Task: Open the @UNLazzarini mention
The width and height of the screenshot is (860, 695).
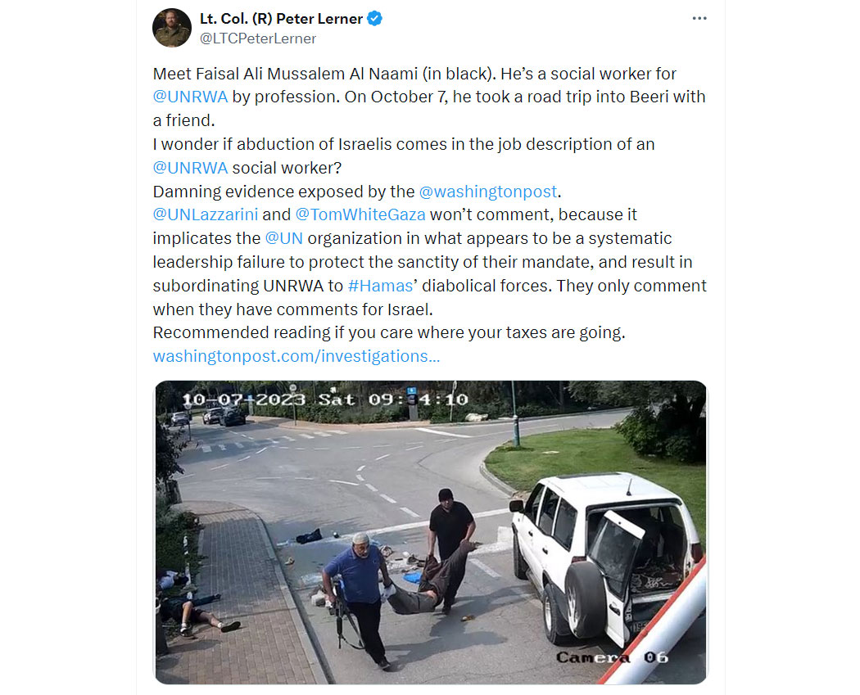Action: tap(205, 214)
